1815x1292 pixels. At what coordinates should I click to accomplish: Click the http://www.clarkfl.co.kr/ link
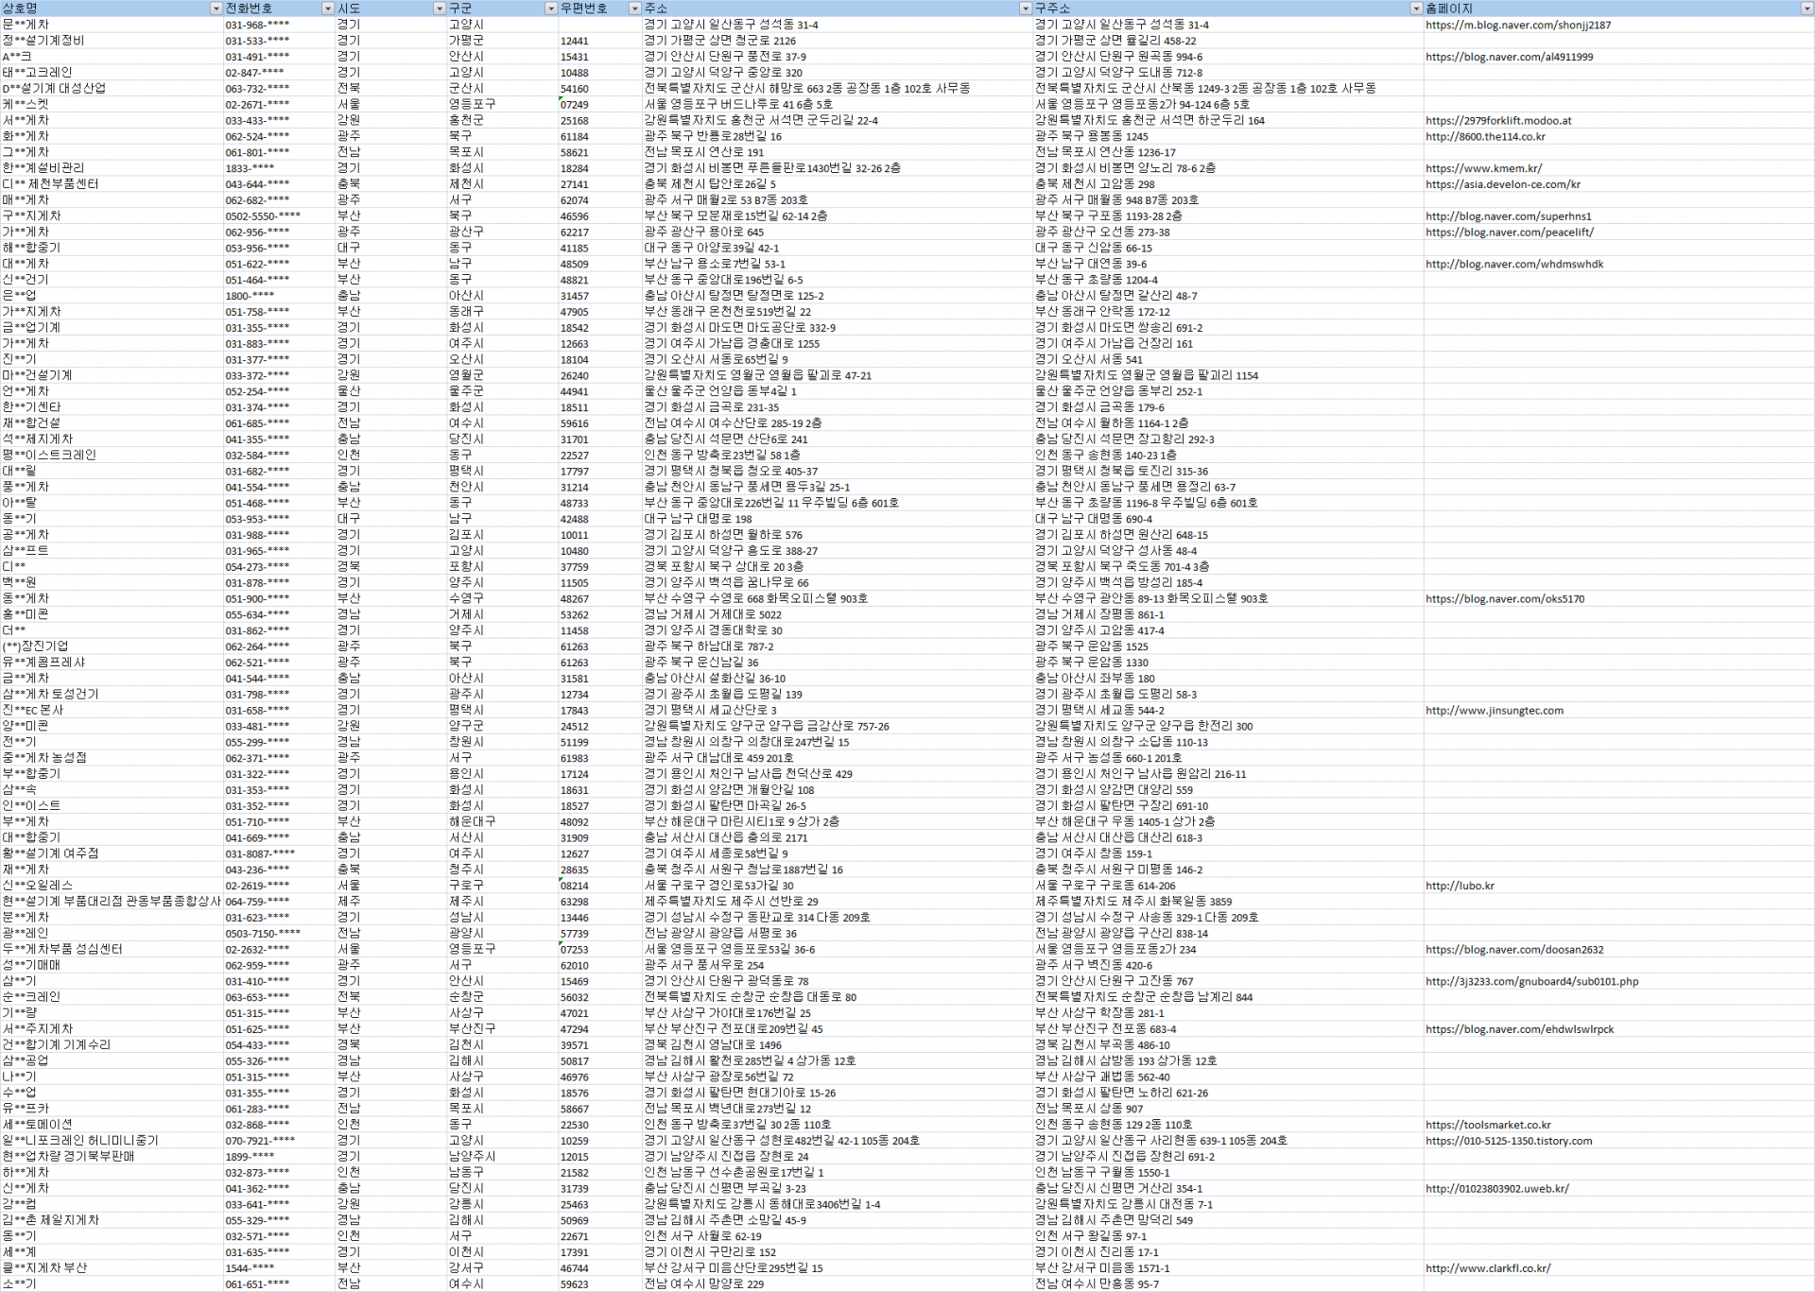pyautogui.click(x=1488, y=1268)
